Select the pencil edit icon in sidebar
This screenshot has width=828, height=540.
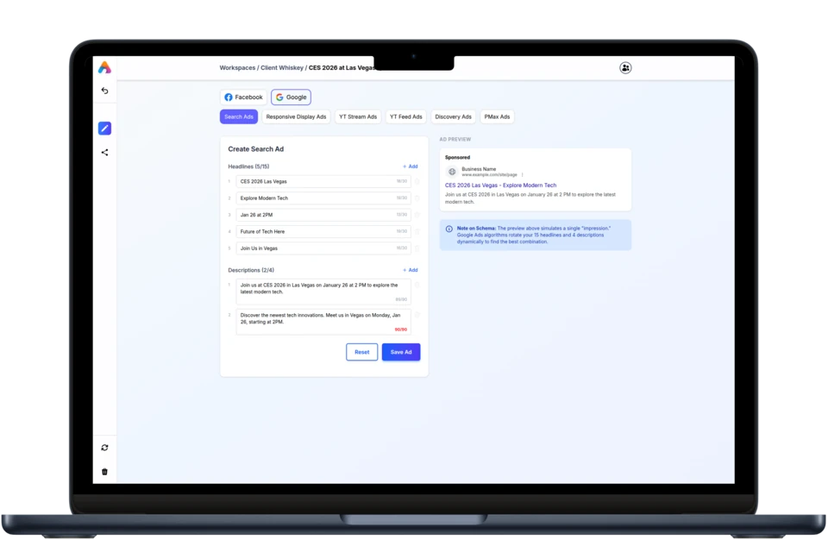(104, 129)
